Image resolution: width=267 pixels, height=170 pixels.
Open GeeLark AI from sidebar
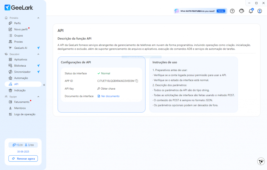[x=21, y=48]
